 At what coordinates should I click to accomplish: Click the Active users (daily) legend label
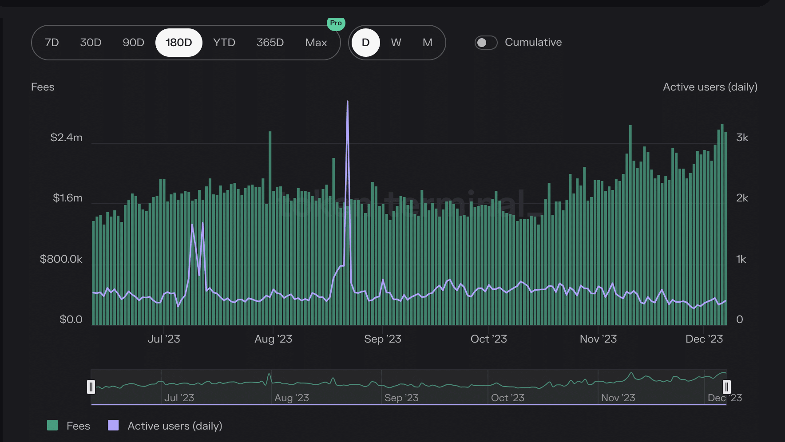pos(175,426)
